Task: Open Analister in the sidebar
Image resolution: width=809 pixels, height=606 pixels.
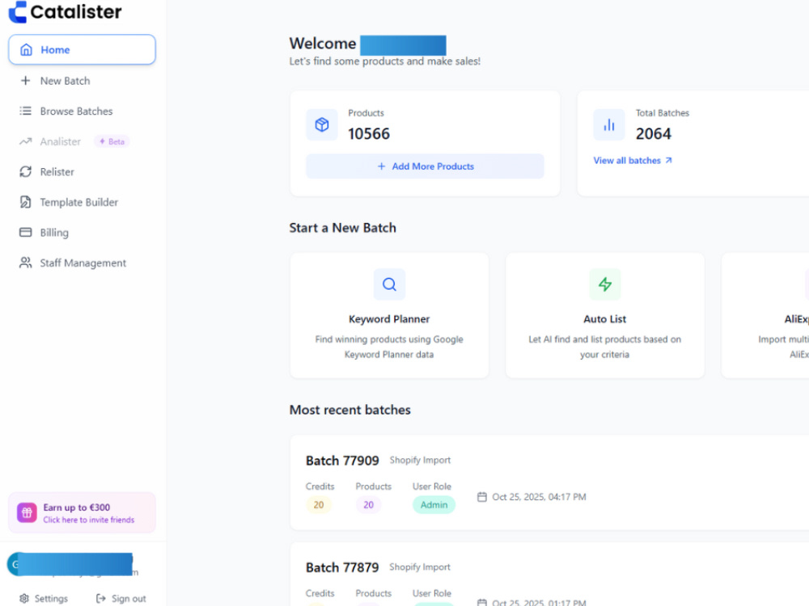Action: [x=61, y=141]
